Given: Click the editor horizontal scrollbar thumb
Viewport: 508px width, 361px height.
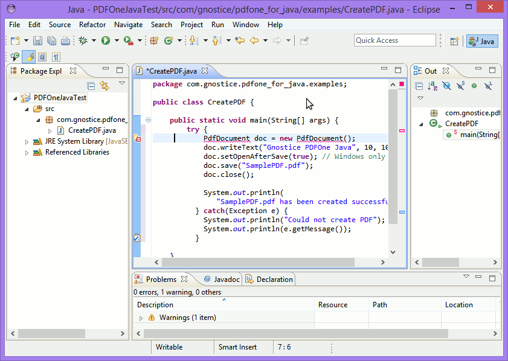Looking at the screenshot, I should 258,262.
